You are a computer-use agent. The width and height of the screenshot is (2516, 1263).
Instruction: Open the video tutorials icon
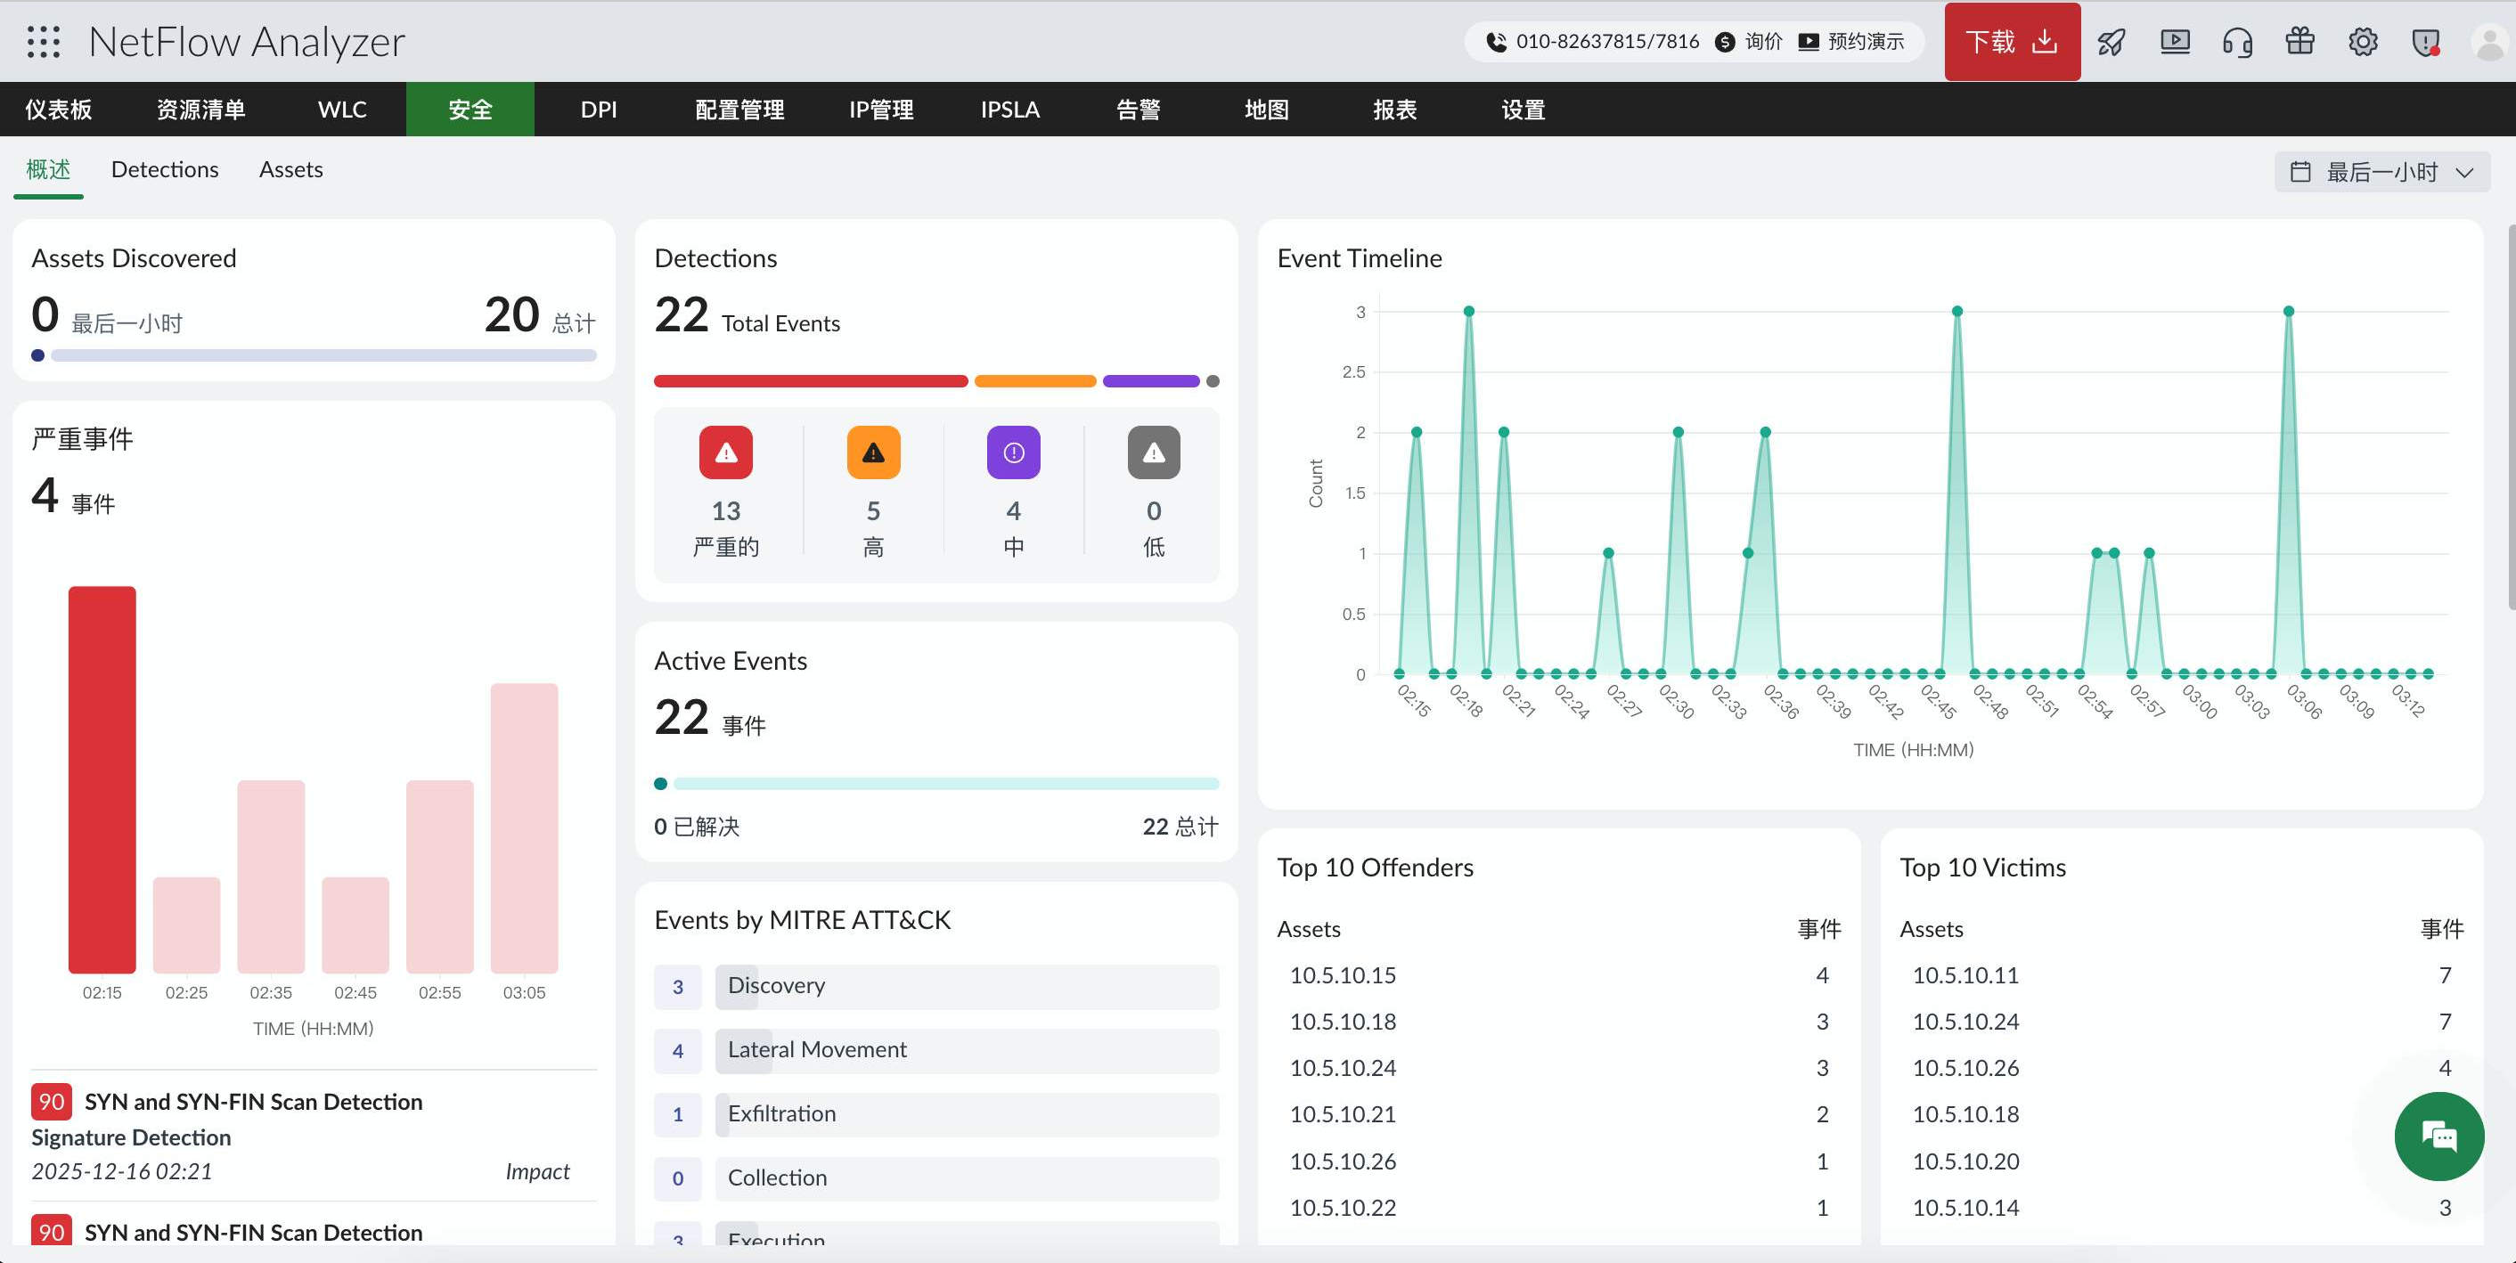click(2175, 41)
